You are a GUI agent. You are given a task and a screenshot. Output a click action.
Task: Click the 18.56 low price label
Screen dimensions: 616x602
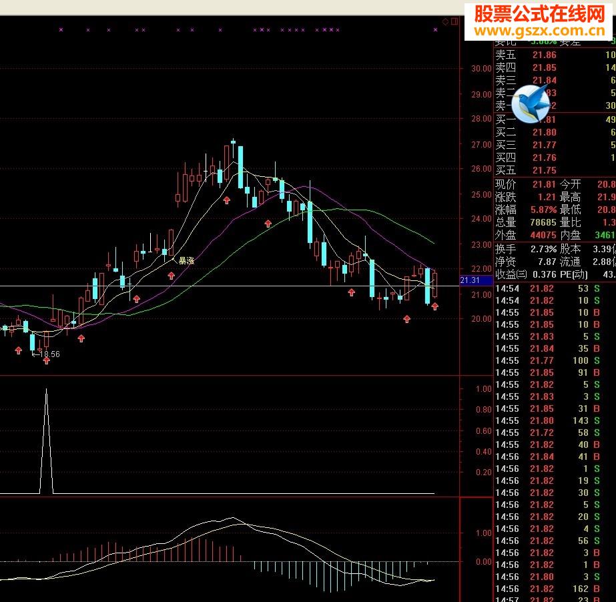tap(50, 354)
